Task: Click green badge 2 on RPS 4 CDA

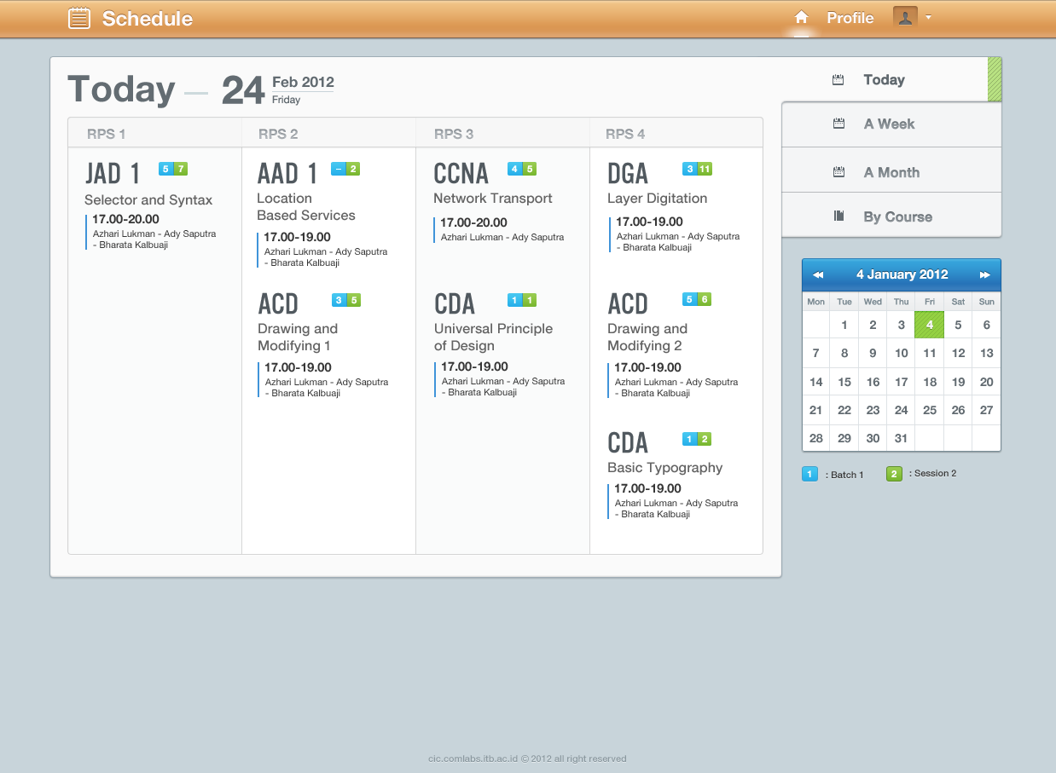Action: pyautogui.click(x=705, y=439)
